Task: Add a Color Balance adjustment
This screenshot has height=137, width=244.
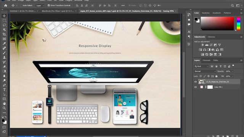Action: (205, 50)
